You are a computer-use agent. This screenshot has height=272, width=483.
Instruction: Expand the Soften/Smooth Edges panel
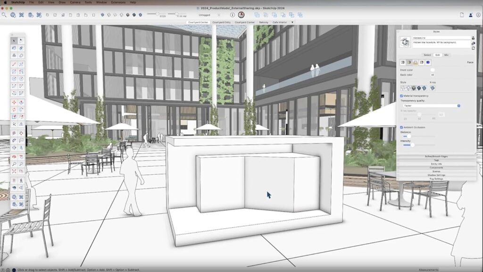click(436, 156)
